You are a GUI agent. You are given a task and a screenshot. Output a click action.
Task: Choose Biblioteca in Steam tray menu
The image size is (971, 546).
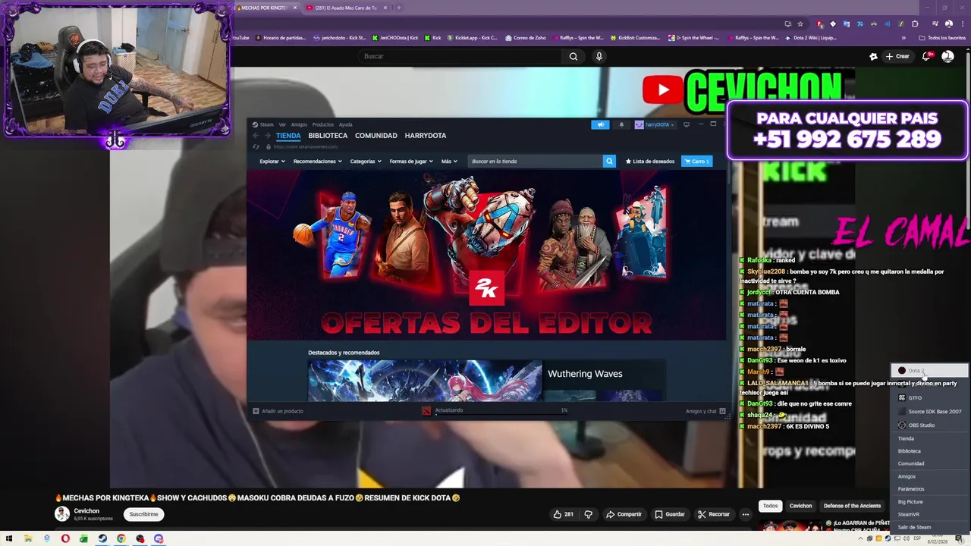pos(929,451)
